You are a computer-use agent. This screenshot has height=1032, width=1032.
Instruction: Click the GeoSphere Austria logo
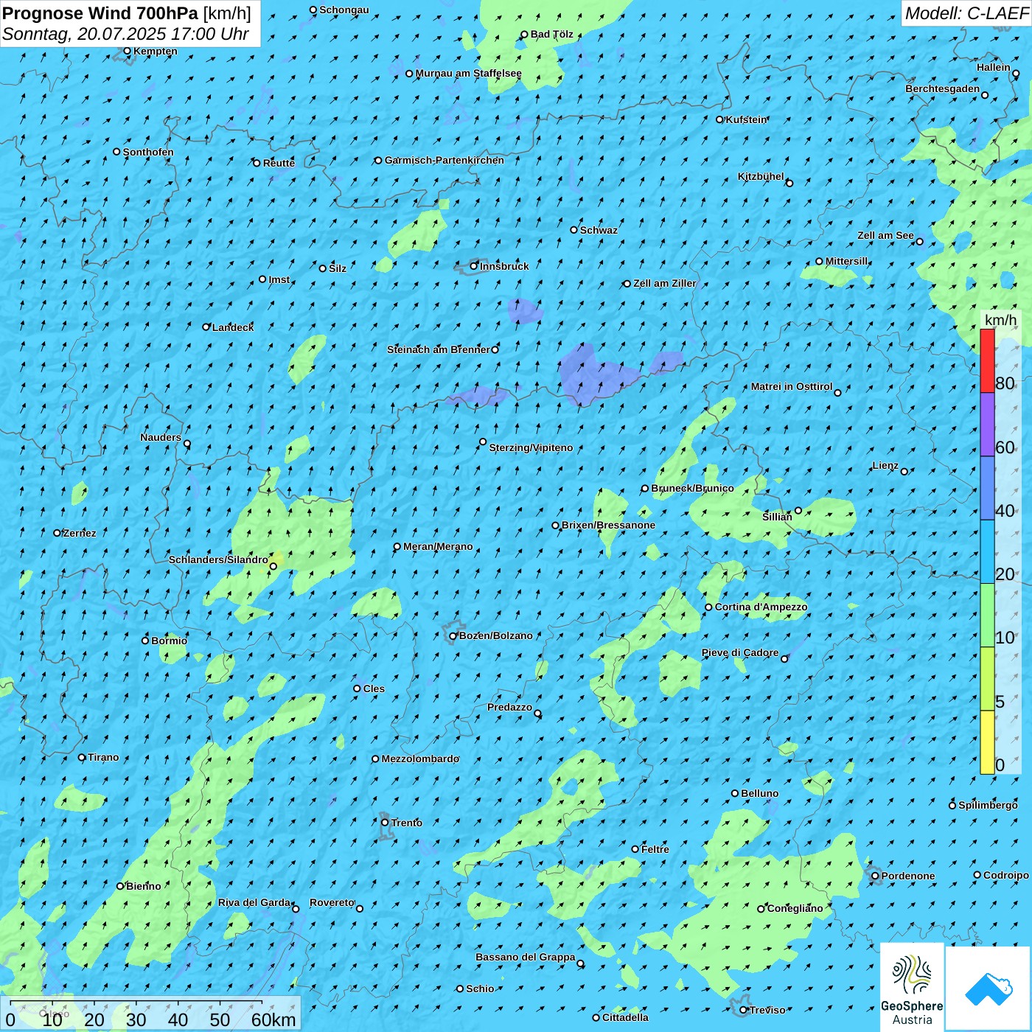pos(912,989)
